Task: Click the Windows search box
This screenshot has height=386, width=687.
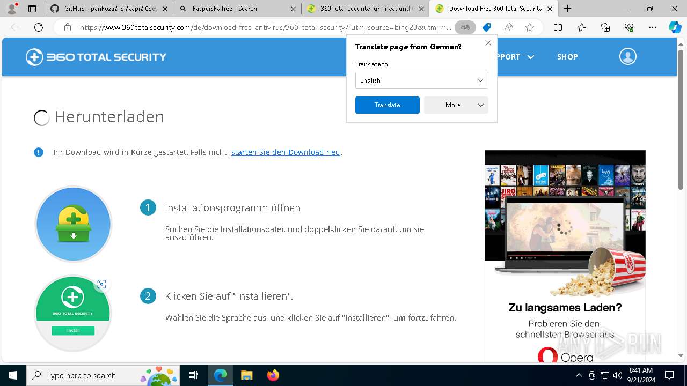Action: pos(103,375)
